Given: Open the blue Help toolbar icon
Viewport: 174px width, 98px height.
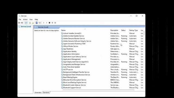Looking at the screenshot, I should (x=37, y=23).
